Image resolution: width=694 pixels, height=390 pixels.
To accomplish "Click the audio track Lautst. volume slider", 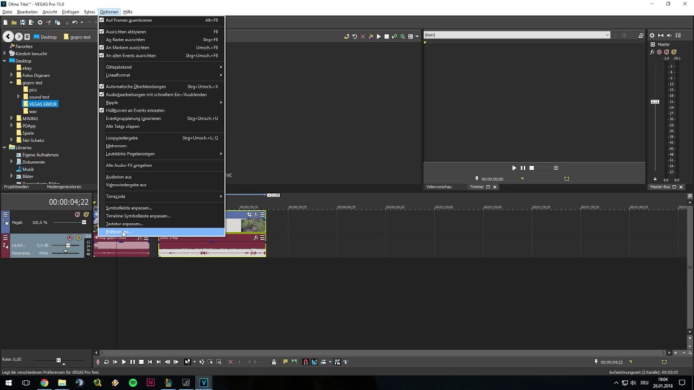I will 68,245.
